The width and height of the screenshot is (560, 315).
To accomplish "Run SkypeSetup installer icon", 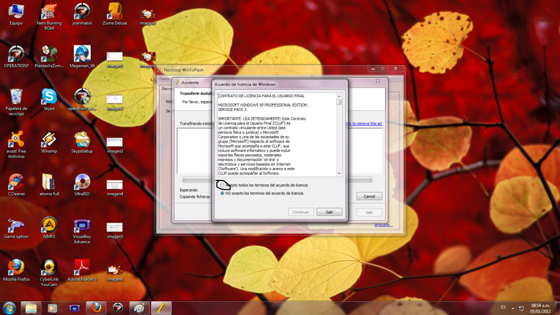I will [x=82, y=143].
